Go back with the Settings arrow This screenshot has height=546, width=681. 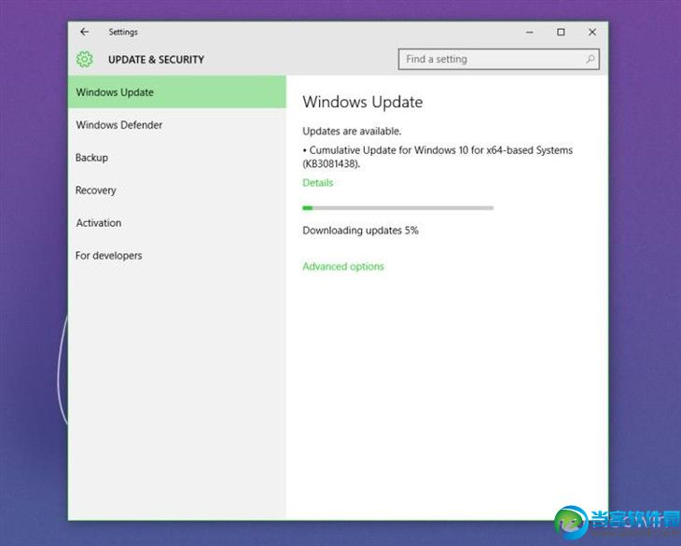click(84, 32)
